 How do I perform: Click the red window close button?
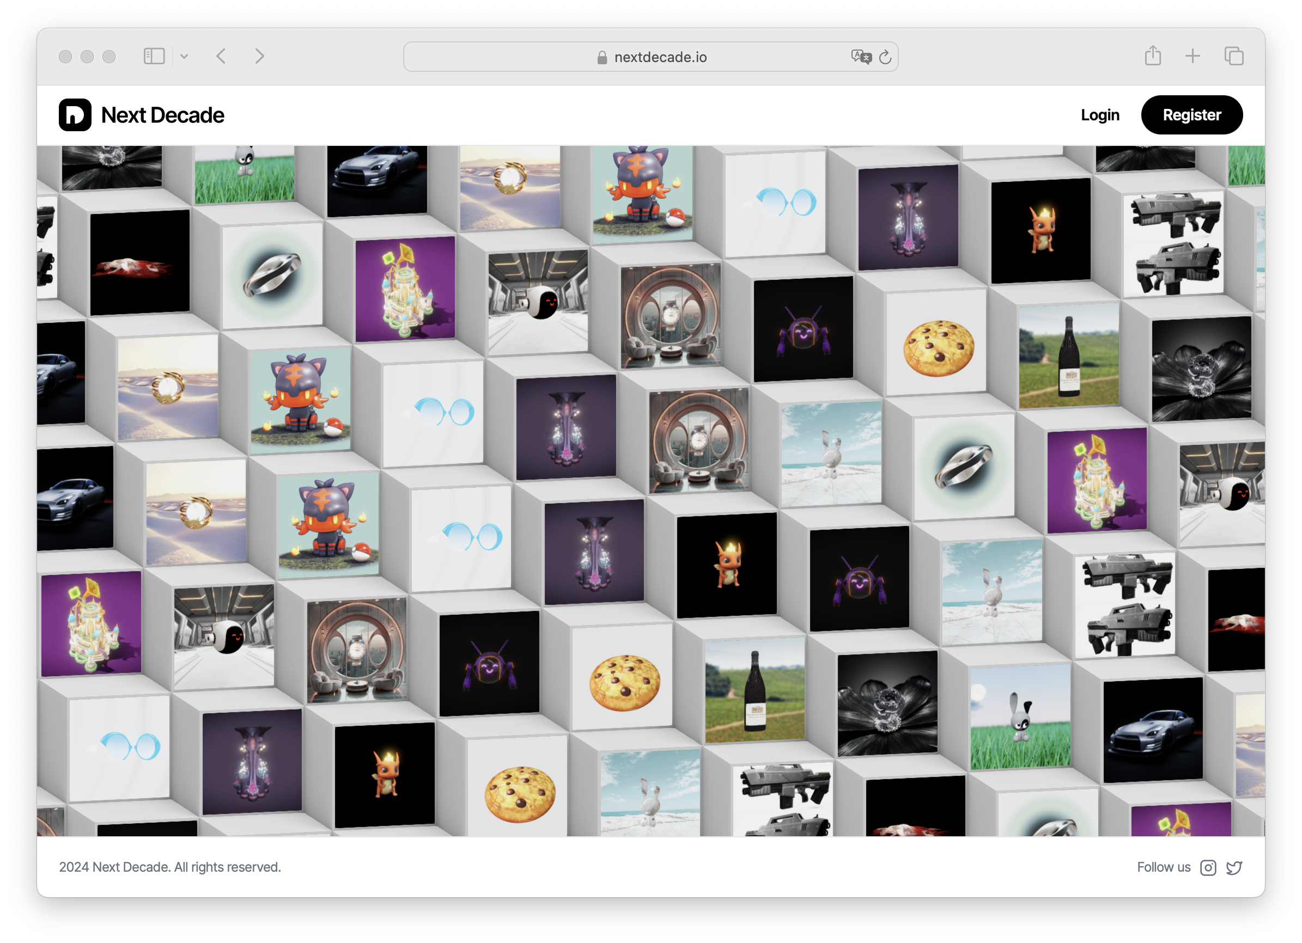click(x=65, y=56)
